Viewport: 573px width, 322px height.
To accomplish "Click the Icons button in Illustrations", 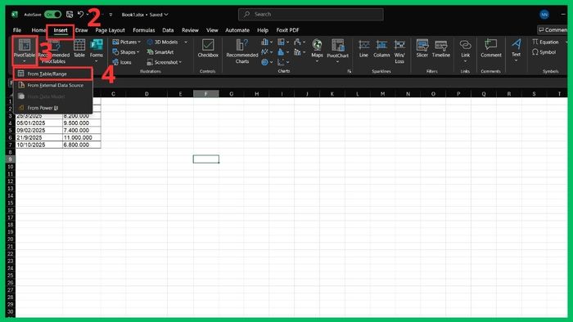I will 122,62.
